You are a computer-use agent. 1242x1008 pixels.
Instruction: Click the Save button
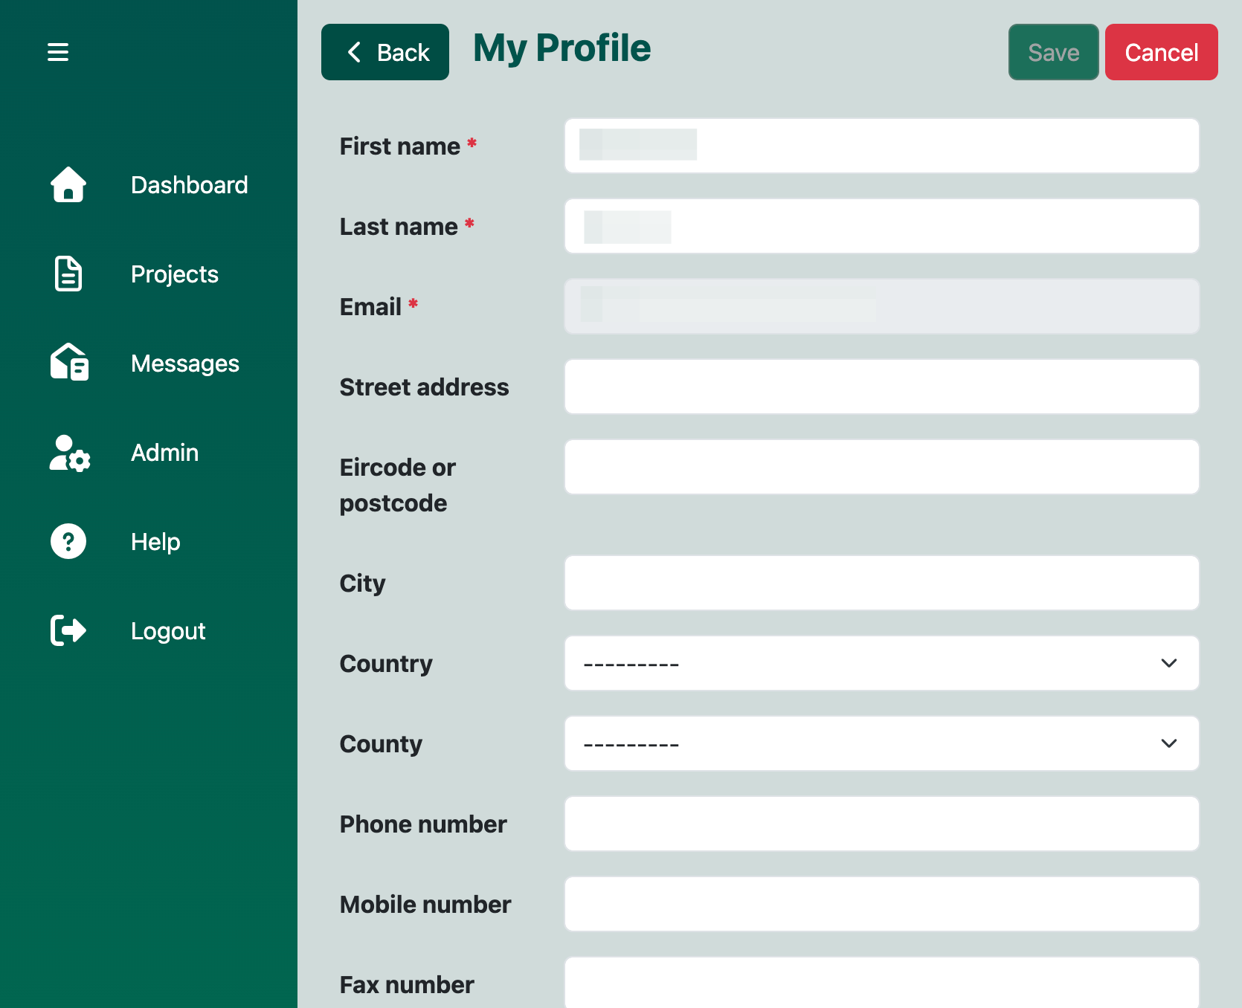1054,52
